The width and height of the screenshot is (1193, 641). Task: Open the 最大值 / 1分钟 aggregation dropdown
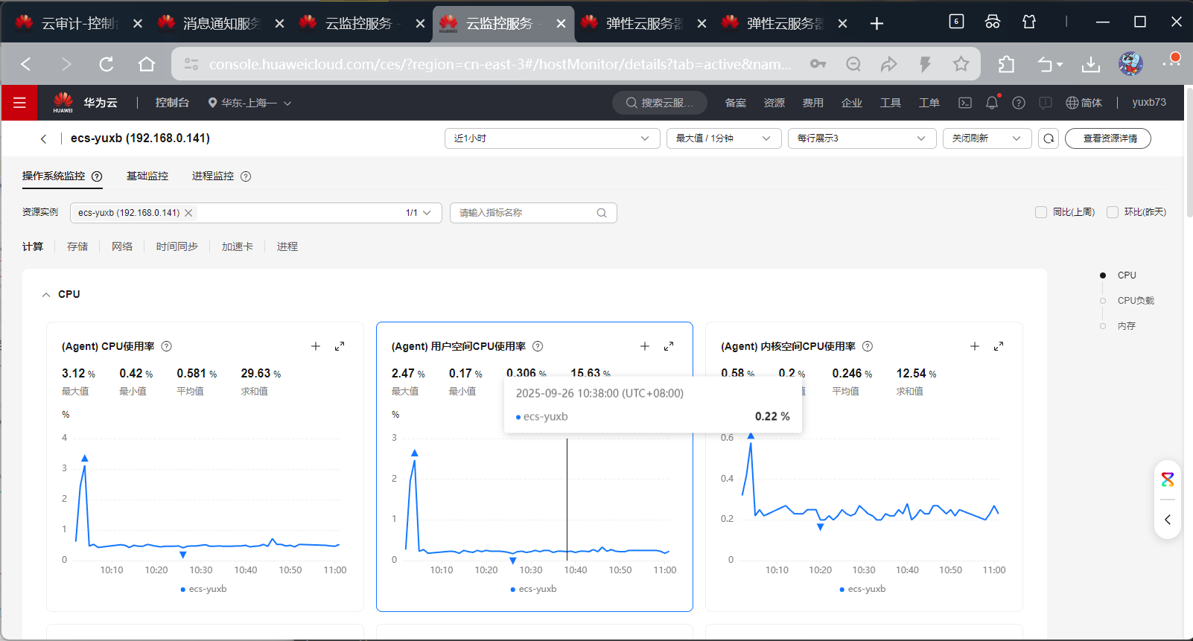click(724, 138)
